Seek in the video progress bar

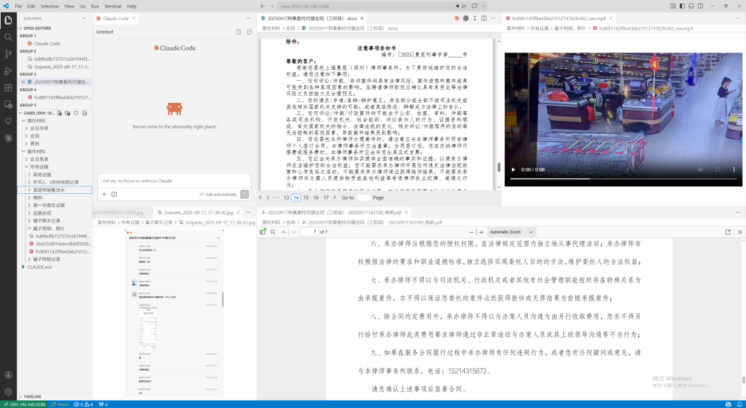point(623,179)
